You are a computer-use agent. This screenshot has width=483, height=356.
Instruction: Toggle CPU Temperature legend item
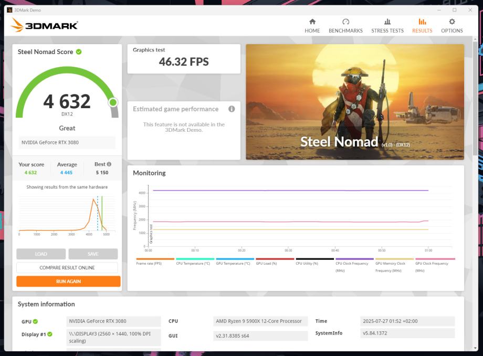[x=195, y=261]
